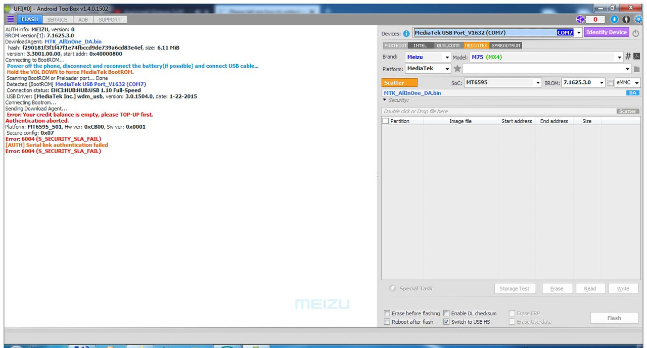Click 'Authentication aborted.' log line
The height and width of the screenshot is (348, 647).
[37, 121]
